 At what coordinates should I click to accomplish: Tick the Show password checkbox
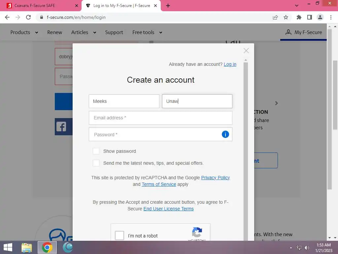96,151
